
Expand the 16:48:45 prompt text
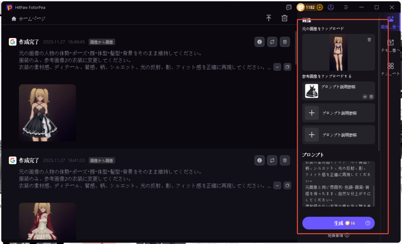click(277, 67)
